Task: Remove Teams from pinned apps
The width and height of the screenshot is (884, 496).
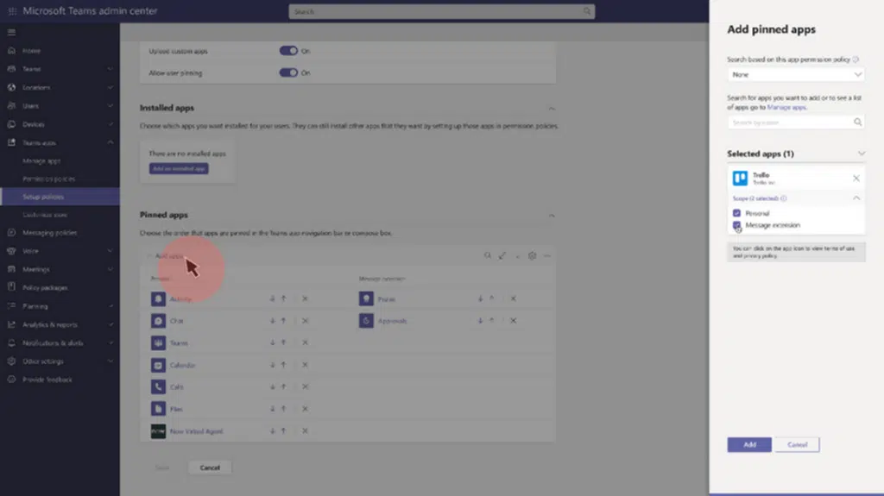Action: pos(305,342)
